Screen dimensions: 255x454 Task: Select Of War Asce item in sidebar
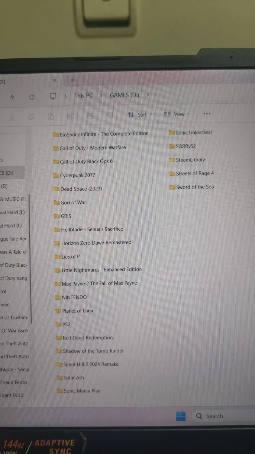click(x=14, y=331)
